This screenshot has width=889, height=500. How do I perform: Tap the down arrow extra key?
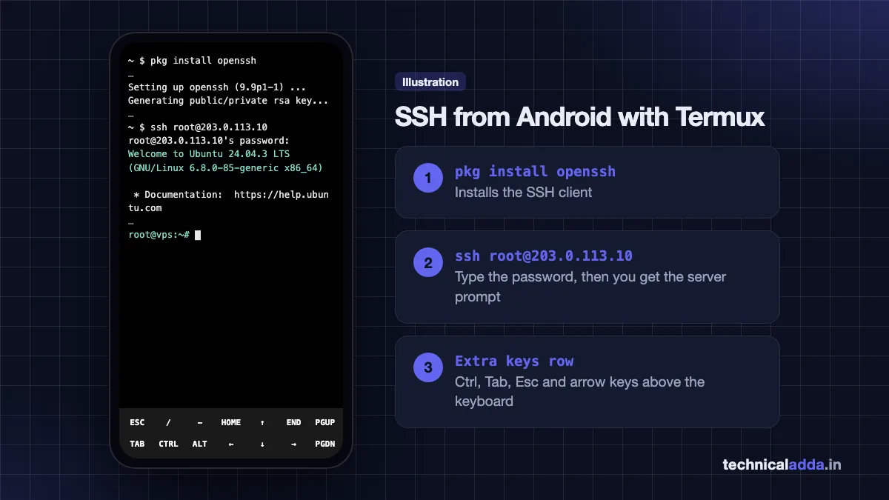[x=262, y=444]
